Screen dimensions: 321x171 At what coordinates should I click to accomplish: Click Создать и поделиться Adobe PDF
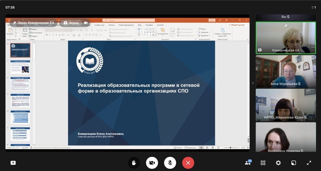(x=222, y=32)
